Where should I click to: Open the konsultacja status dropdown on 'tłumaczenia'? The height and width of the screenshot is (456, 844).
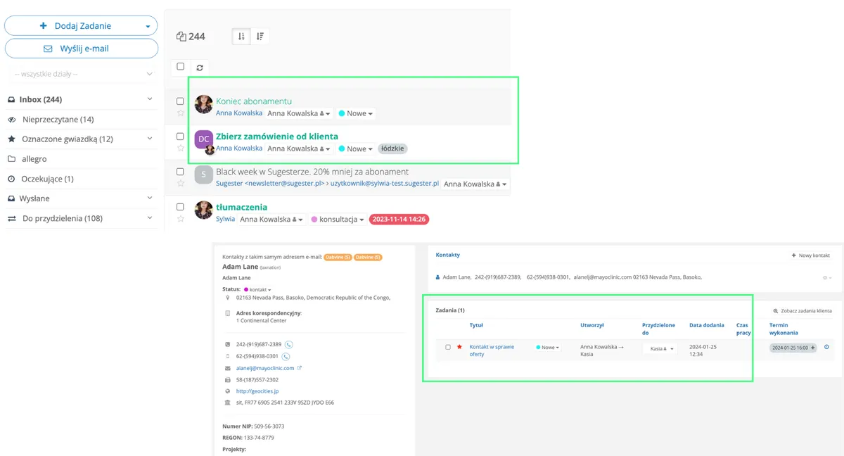point(338,220)
